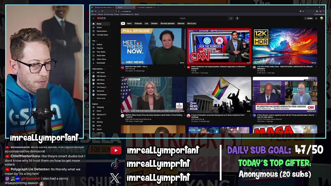
Task: Open the YouTube account avatar menu
Action: pos(321,18)
